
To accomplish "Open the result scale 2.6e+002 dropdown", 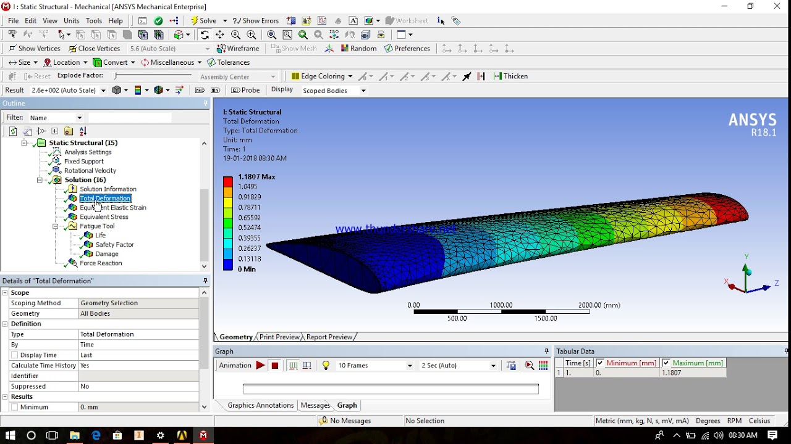I will (x=103, y=90).
